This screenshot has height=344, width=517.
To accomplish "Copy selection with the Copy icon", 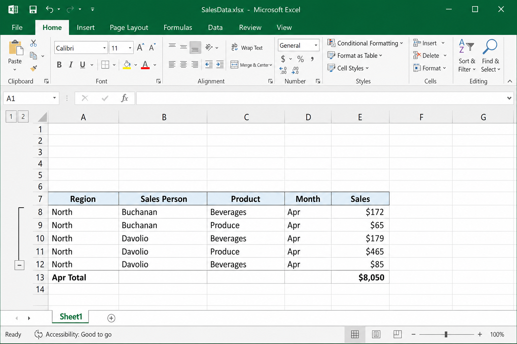I will click(x=33, y=55).
